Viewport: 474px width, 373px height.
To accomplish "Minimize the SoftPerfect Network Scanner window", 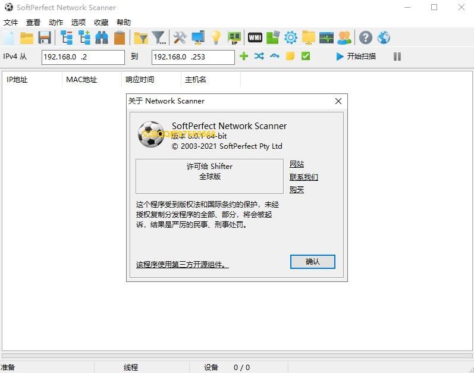I will (x=407, y=7).
